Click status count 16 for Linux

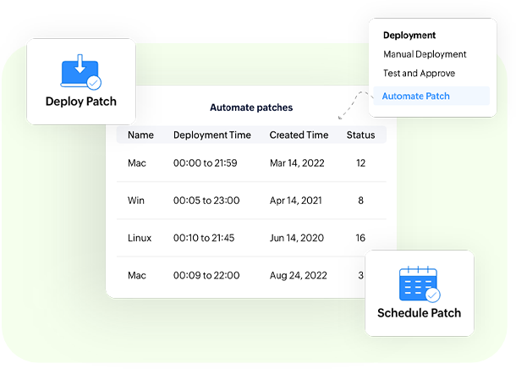point(360,238)
